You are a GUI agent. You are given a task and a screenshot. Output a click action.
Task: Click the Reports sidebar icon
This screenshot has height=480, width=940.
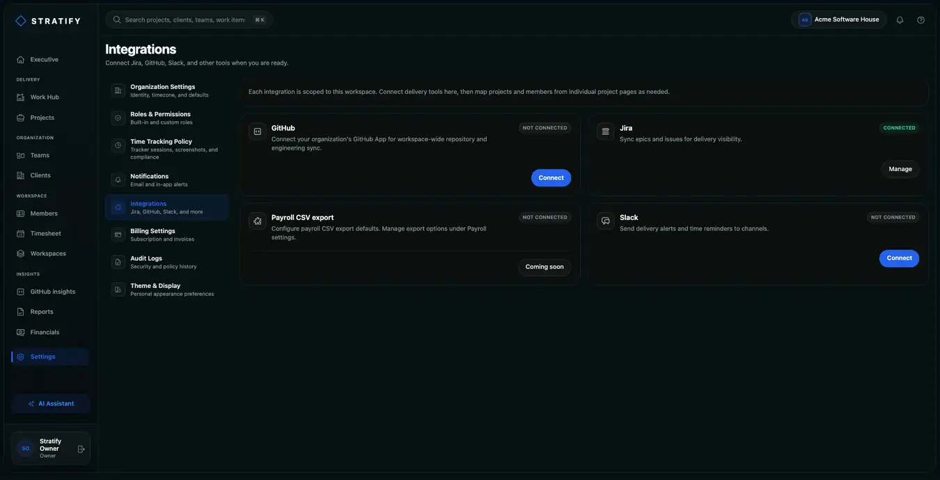pyautogui.click(x=21, y=312)
